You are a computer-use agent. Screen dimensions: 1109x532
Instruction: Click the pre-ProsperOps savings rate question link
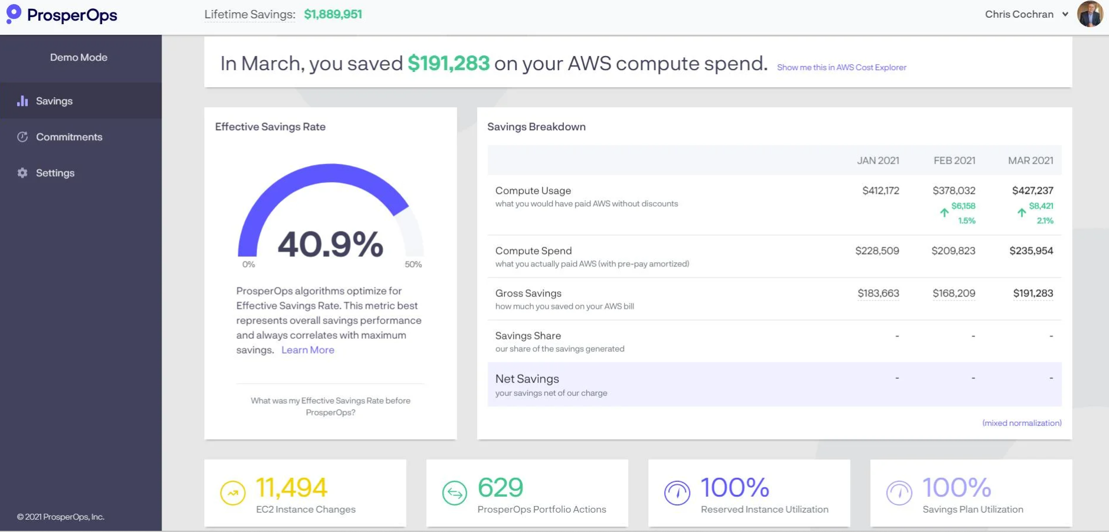click(x=330, y=407)
